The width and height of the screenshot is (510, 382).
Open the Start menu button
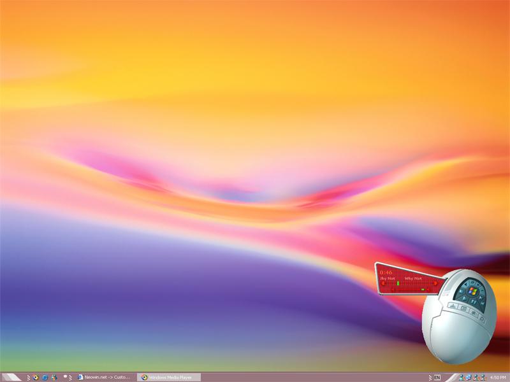[11, 377]
